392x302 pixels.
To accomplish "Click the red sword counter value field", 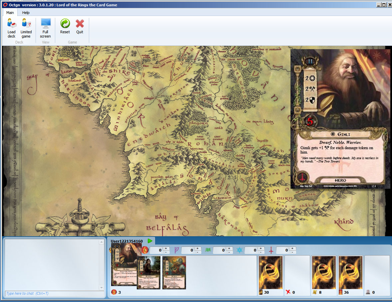I will click(283, 250).
